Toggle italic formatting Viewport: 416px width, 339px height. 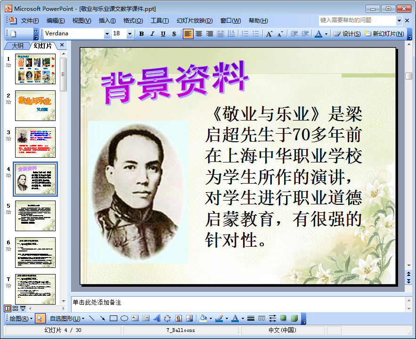tap(152, 33)
